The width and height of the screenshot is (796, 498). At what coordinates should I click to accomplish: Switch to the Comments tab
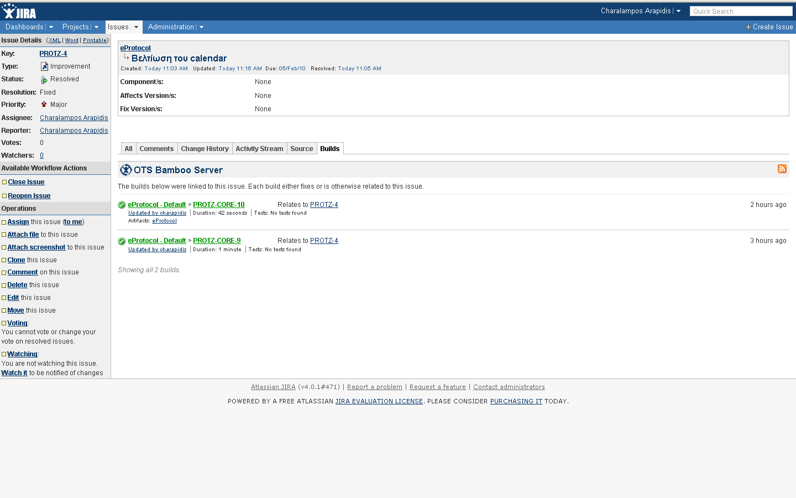coord(156,148)
